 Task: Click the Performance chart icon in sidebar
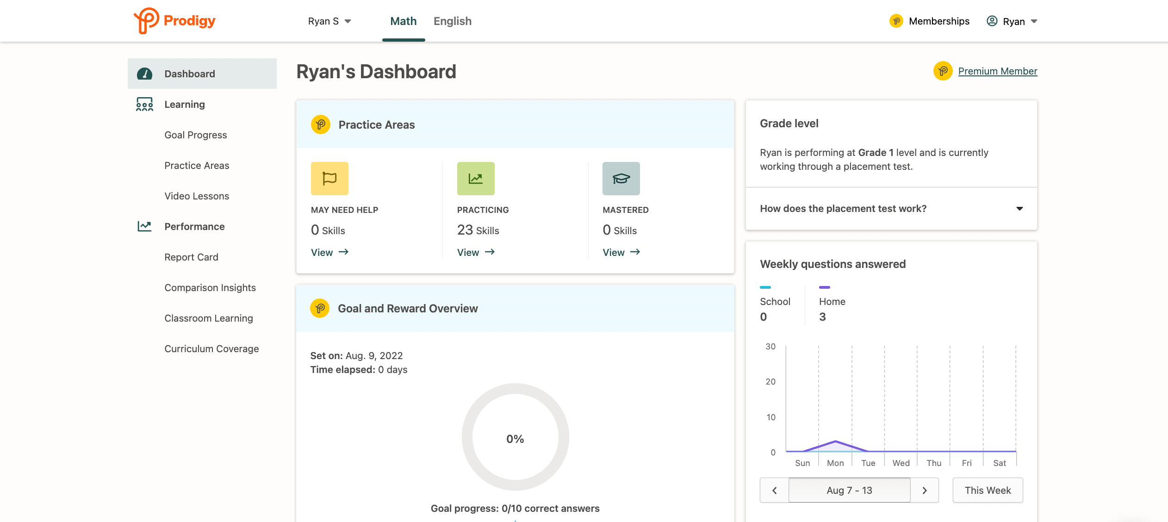tap(144, 226)
